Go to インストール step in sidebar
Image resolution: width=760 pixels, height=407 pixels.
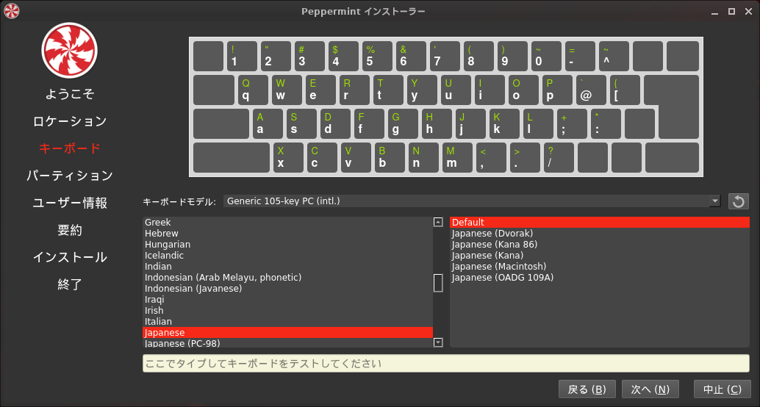click(x=70, y=257)
